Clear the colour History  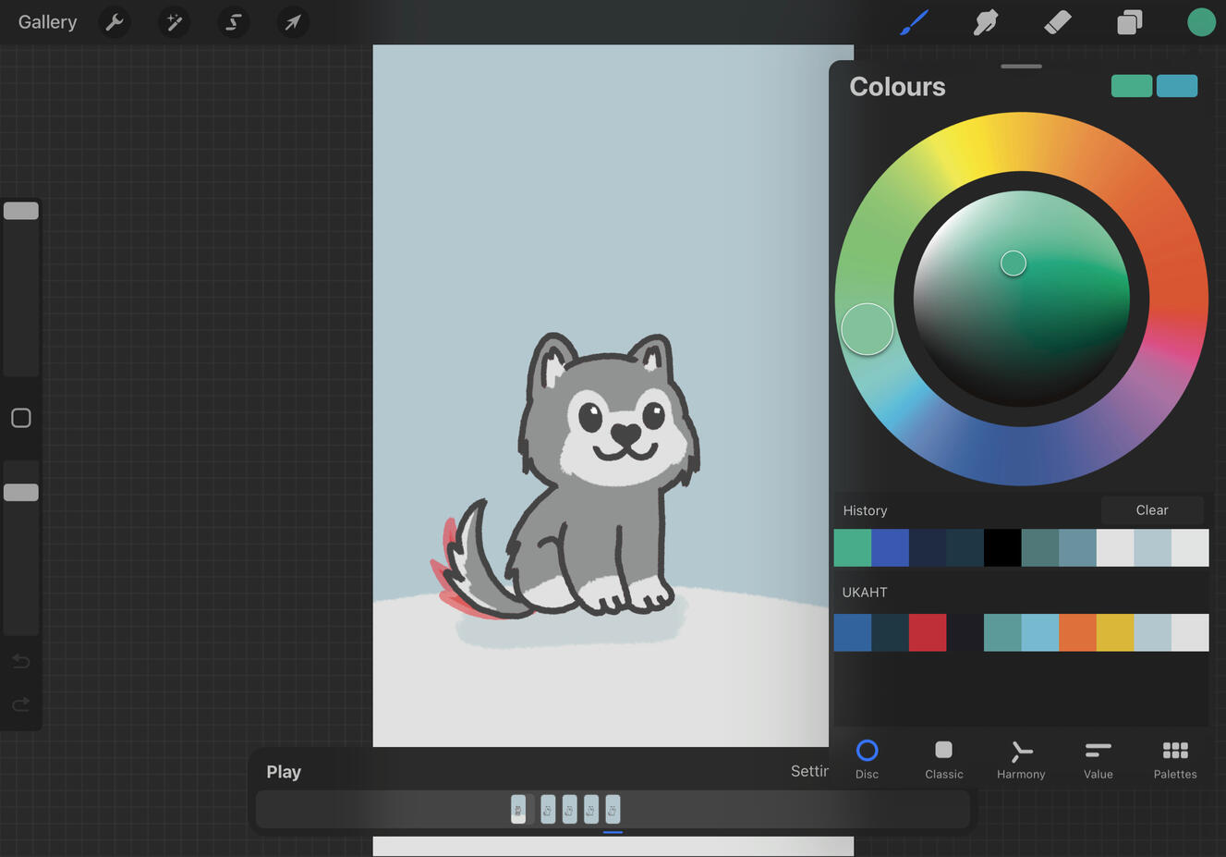click(1151, 510)
